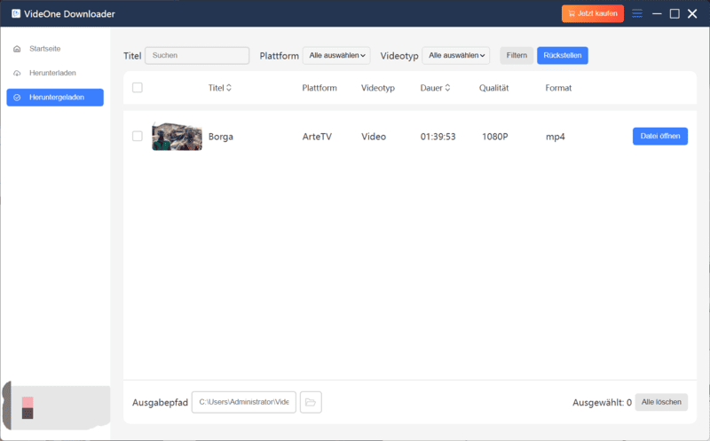Click the Herunterladen cloud download icon
710x441 pixels.
(x=18, y=73)
